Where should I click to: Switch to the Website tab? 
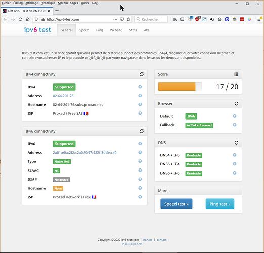pyautogui.click(x=116, y=30)
